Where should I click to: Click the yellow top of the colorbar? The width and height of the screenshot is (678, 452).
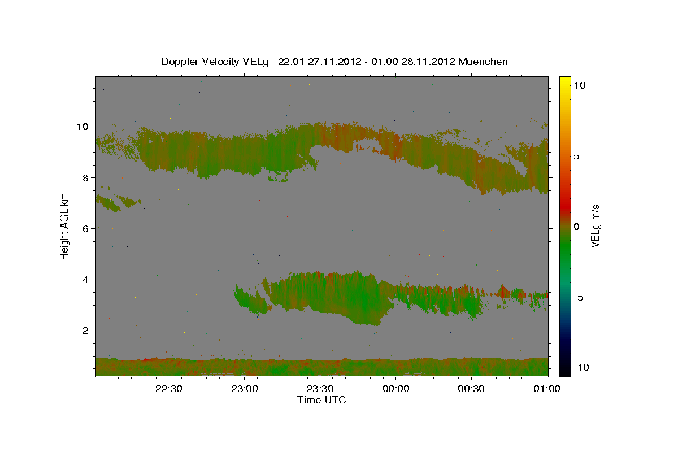tap(564, 80)
